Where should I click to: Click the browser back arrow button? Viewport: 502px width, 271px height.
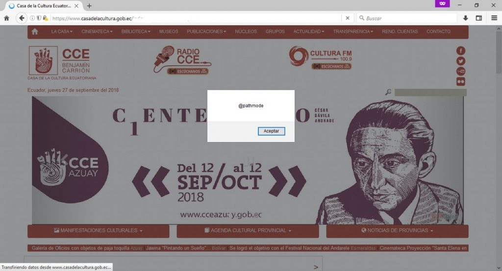pyautogui.click(x=22, y=18)
